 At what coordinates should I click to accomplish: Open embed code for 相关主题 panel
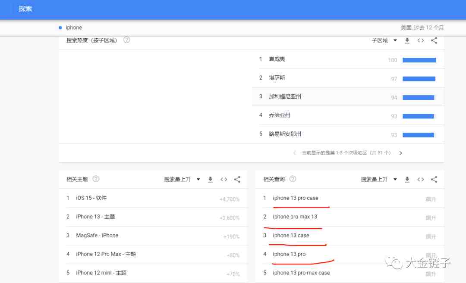[224, 180]
